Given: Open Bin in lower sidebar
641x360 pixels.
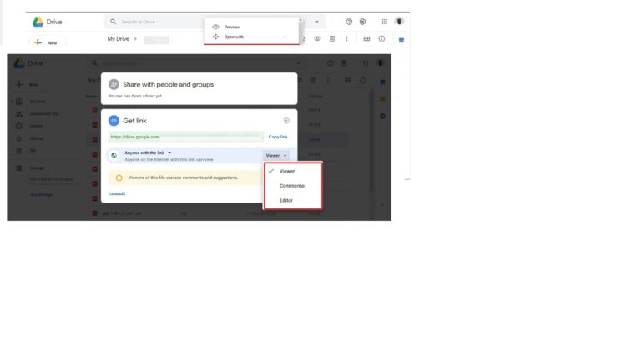Looking at the screenshot, I should (x=33, y=151).
